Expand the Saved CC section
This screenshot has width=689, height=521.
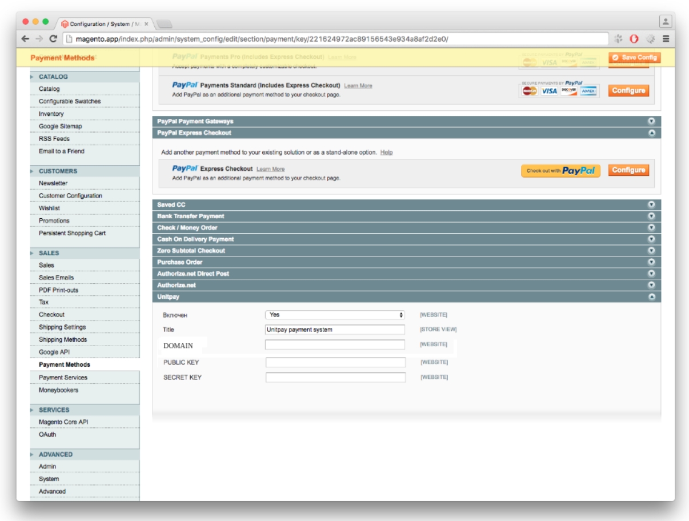(651, 205)
